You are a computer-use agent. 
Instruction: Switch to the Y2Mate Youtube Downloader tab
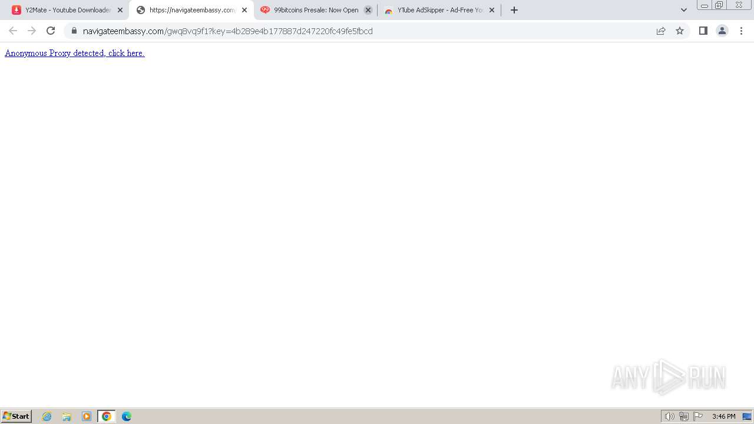click(68, 10)
